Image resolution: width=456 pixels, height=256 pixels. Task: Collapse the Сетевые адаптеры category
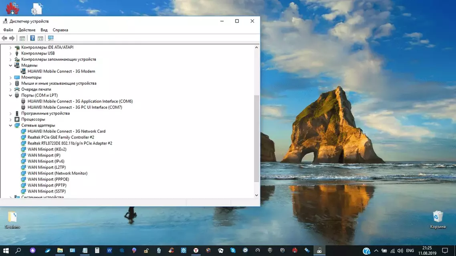pyautogui.click(x=11, y=125)
